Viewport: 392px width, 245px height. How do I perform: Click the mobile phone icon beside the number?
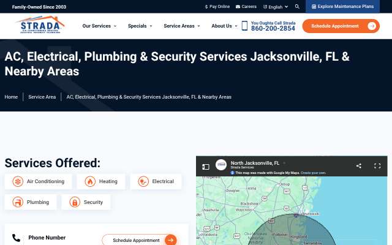click(244, 26)
